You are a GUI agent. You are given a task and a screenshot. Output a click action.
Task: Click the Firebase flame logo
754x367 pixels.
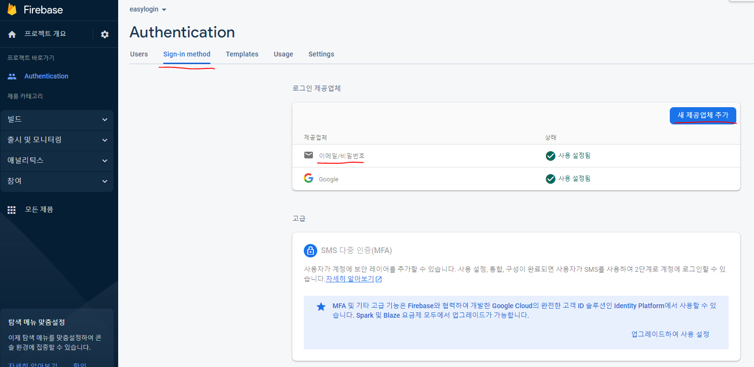pos(12,10)
